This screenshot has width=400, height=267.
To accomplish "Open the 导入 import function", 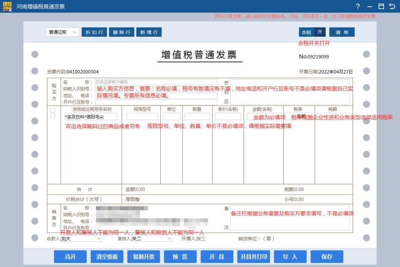I will tap(290, 256).
